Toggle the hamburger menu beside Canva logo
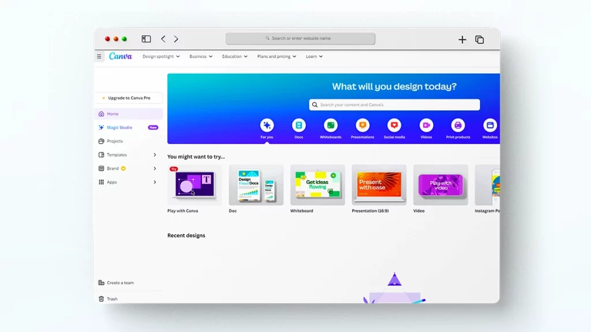Viewport: 591px width, 332px height. click(99, 56)
